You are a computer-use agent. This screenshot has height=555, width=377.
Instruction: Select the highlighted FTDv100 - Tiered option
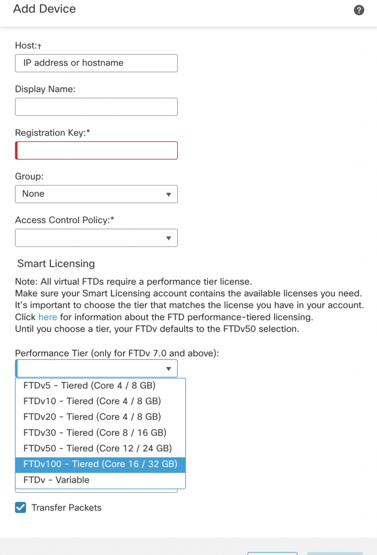(x=101, y=464)
